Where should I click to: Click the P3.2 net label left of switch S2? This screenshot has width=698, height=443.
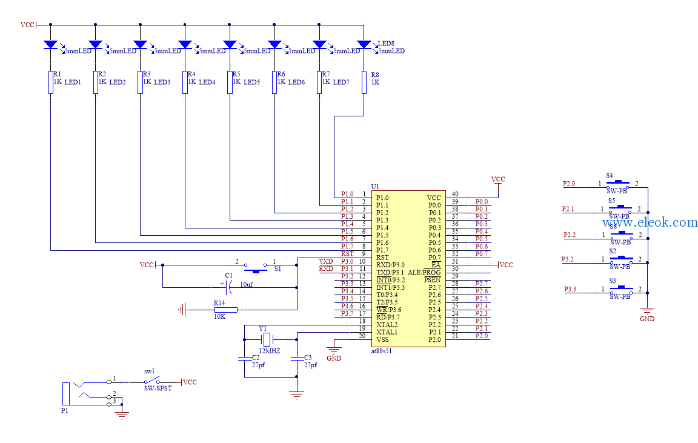pyautogui.click(x=568, y=259)
